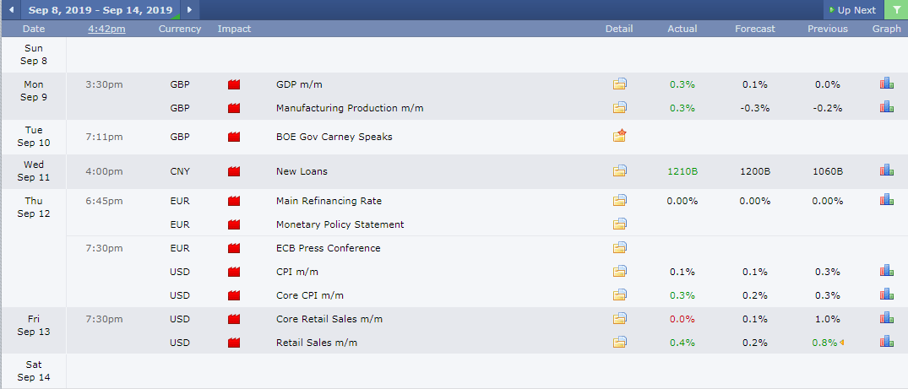
Task: Click the Impact column header
Action: 234,29
